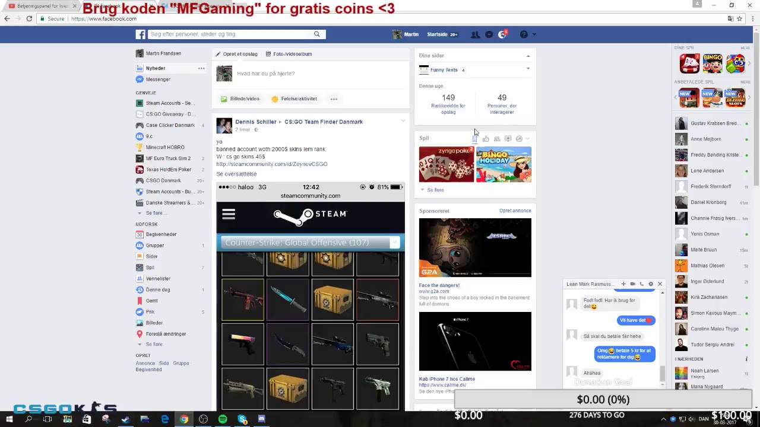Select thumbs-up tab in Spil panel
Image resolution: width=760 pixels, height=427 pixels.
click(486, 139)
